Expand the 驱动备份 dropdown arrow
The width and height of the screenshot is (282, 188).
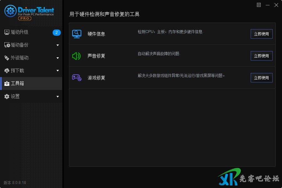tap(58, 45)
